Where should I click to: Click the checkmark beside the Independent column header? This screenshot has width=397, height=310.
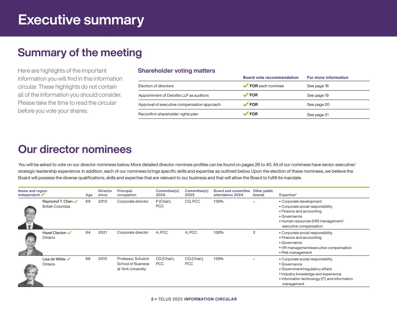[43, 195]
